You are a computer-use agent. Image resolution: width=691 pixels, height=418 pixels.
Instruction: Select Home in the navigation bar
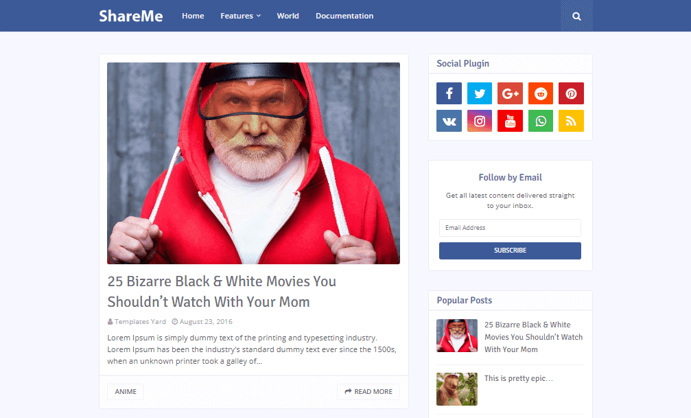(x=193, y=15)
